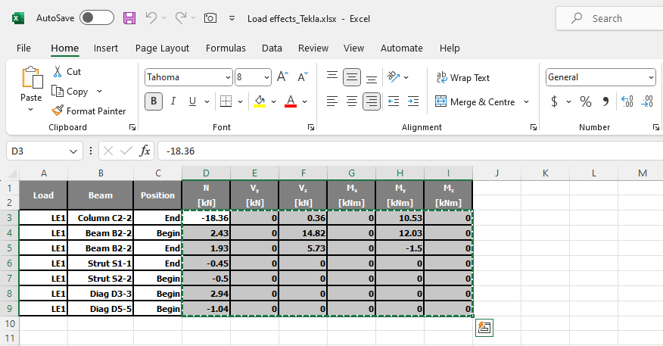The image size is (663, 346).
Task: Click the Format Painter brush icon
Action: tap(57, 111)
